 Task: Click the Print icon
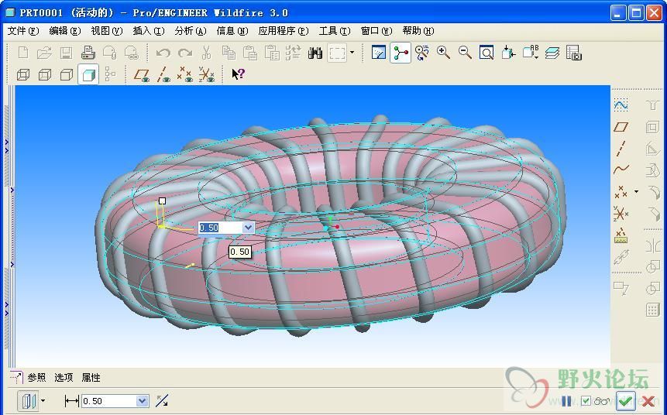(88, 53)
